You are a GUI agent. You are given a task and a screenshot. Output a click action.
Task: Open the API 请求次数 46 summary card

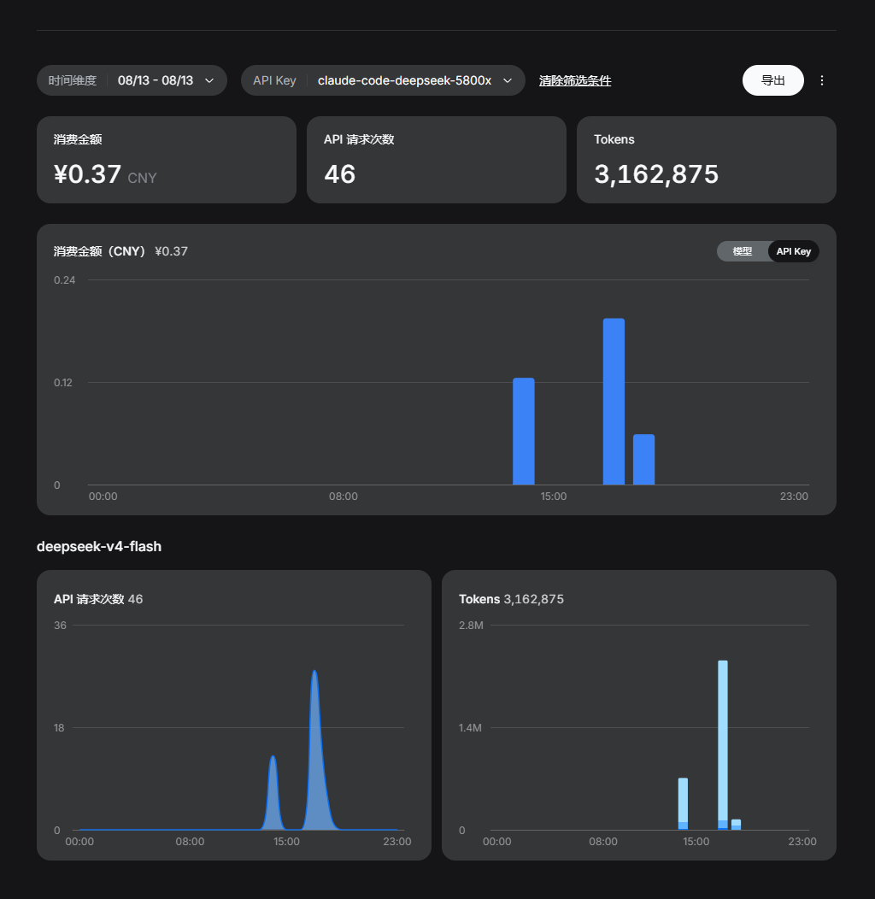click(x=437, y=160)
